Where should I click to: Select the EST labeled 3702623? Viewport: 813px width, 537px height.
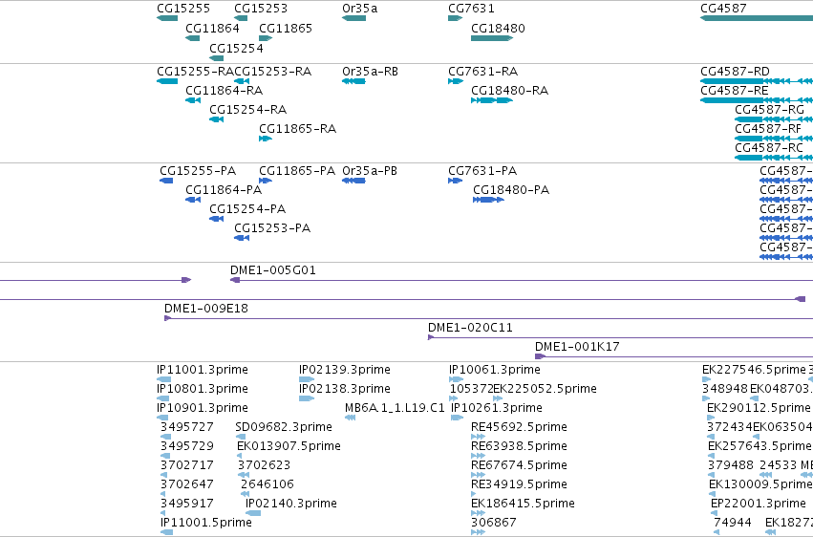(264, 465)
